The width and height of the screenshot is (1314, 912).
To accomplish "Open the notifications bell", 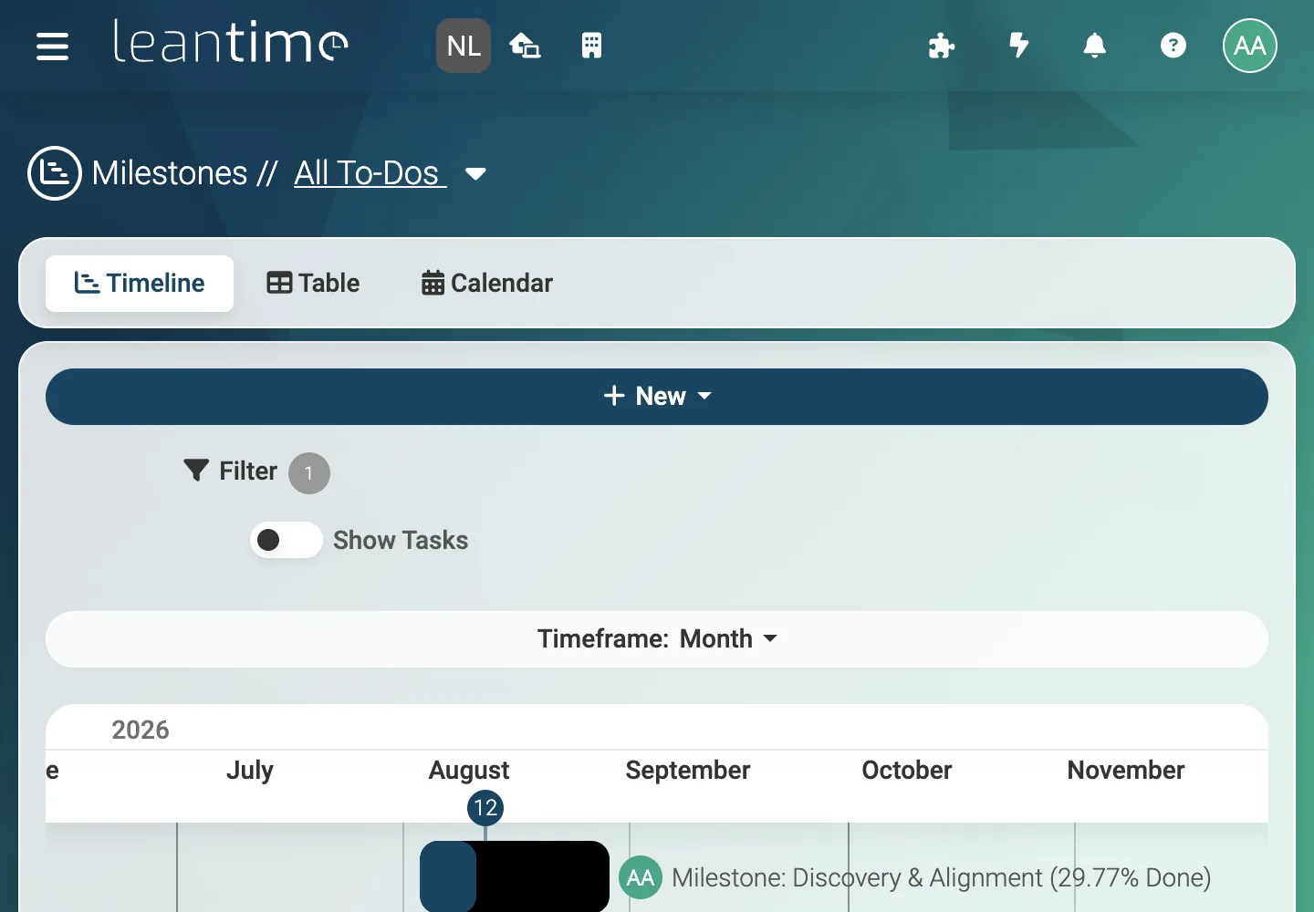I will point(1094,46).
